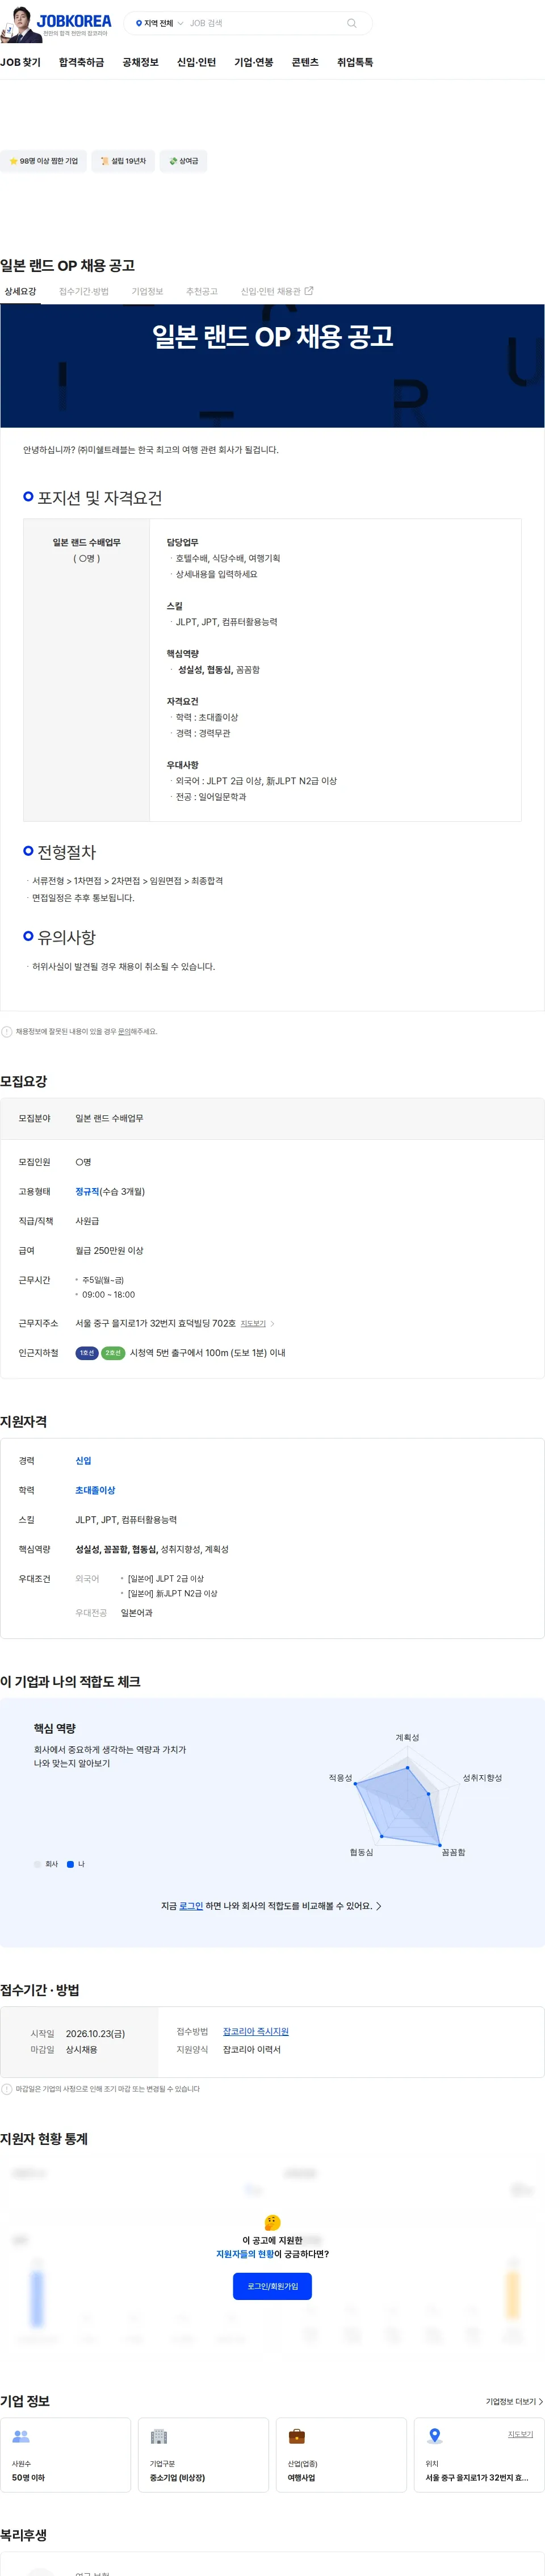
Task: Click the 잡코리아 즉시지원 link
Action: (x=255, y=2031)
